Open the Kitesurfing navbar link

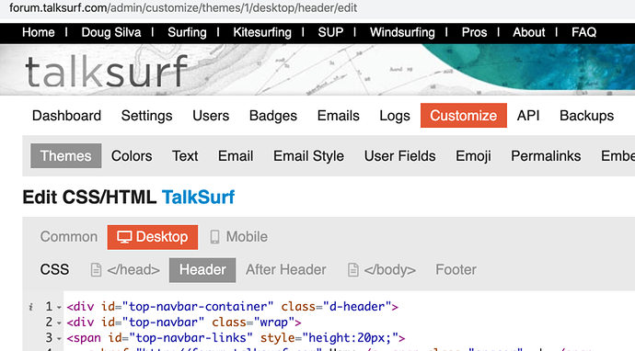coord(262,32)
